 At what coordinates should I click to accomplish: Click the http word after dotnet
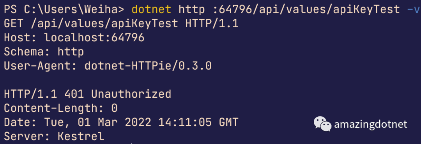point(192,10)
